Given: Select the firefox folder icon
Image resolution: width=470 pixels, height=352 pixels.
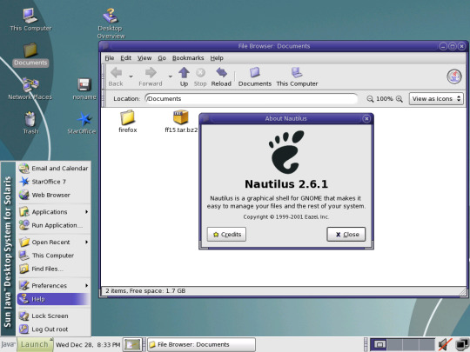Looking at the screenshot, I should 128,121.
